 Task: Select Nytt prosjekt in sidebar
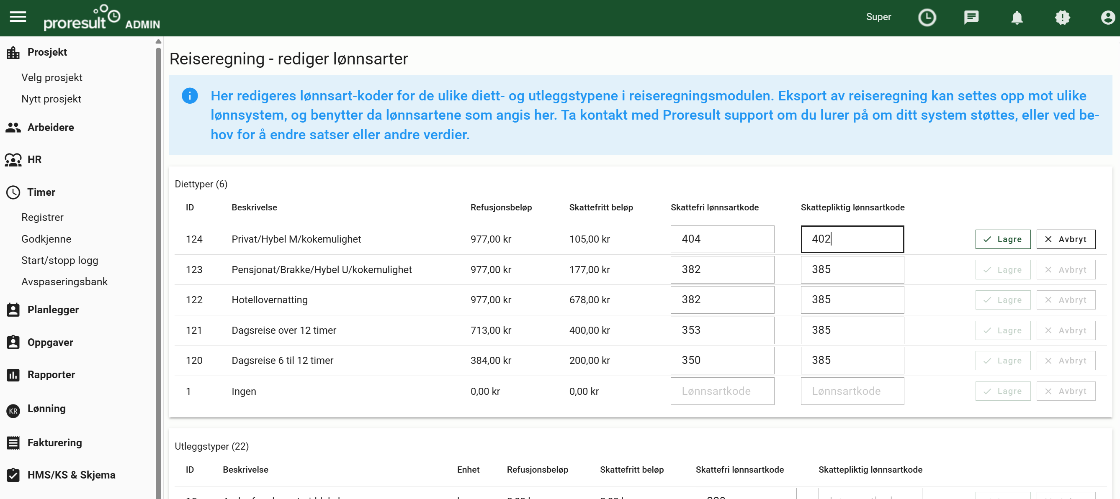(51, 99)
